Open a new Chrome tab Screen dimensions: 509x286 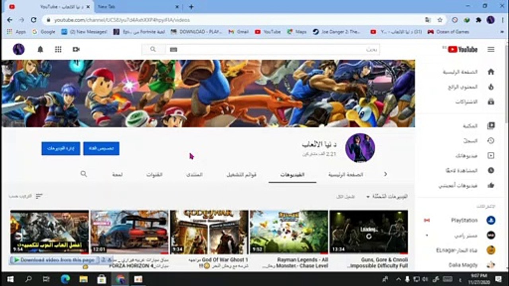(x=191, y=7)
